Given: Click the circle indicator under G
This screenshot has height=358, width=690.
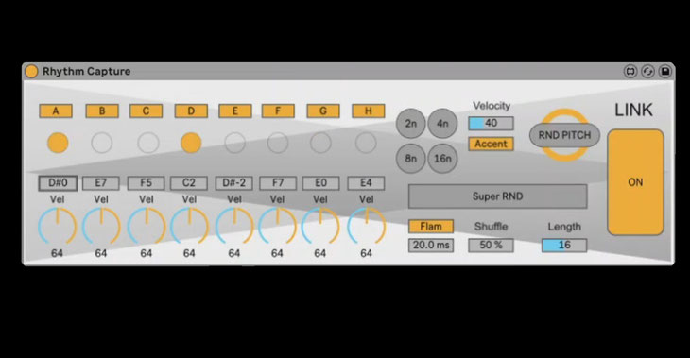Looking at the screenshot, I should [x=320, y=143].
